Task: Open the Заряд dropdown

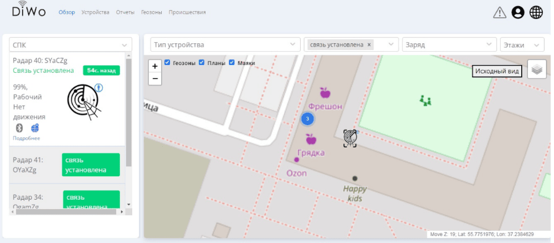Action: (449, 44)
